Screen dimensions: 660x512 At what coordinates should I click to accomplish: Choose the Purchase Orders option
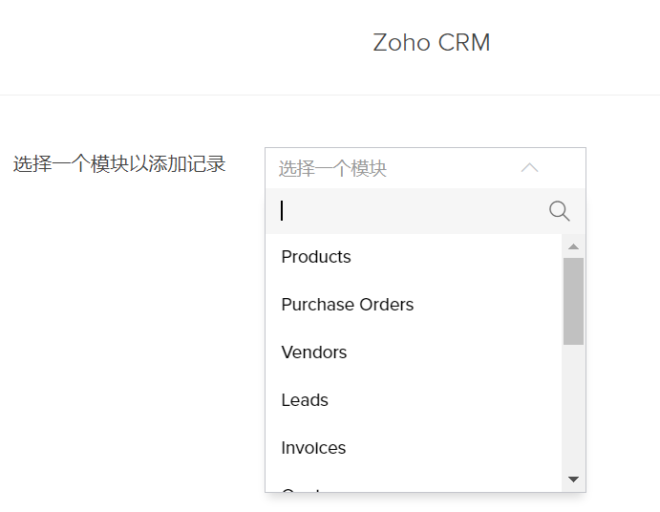point(348,305)
